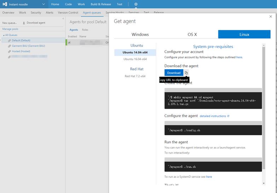Switch to the Alerts tab
This screenshot has width=277, height=193.
[50, 12]
